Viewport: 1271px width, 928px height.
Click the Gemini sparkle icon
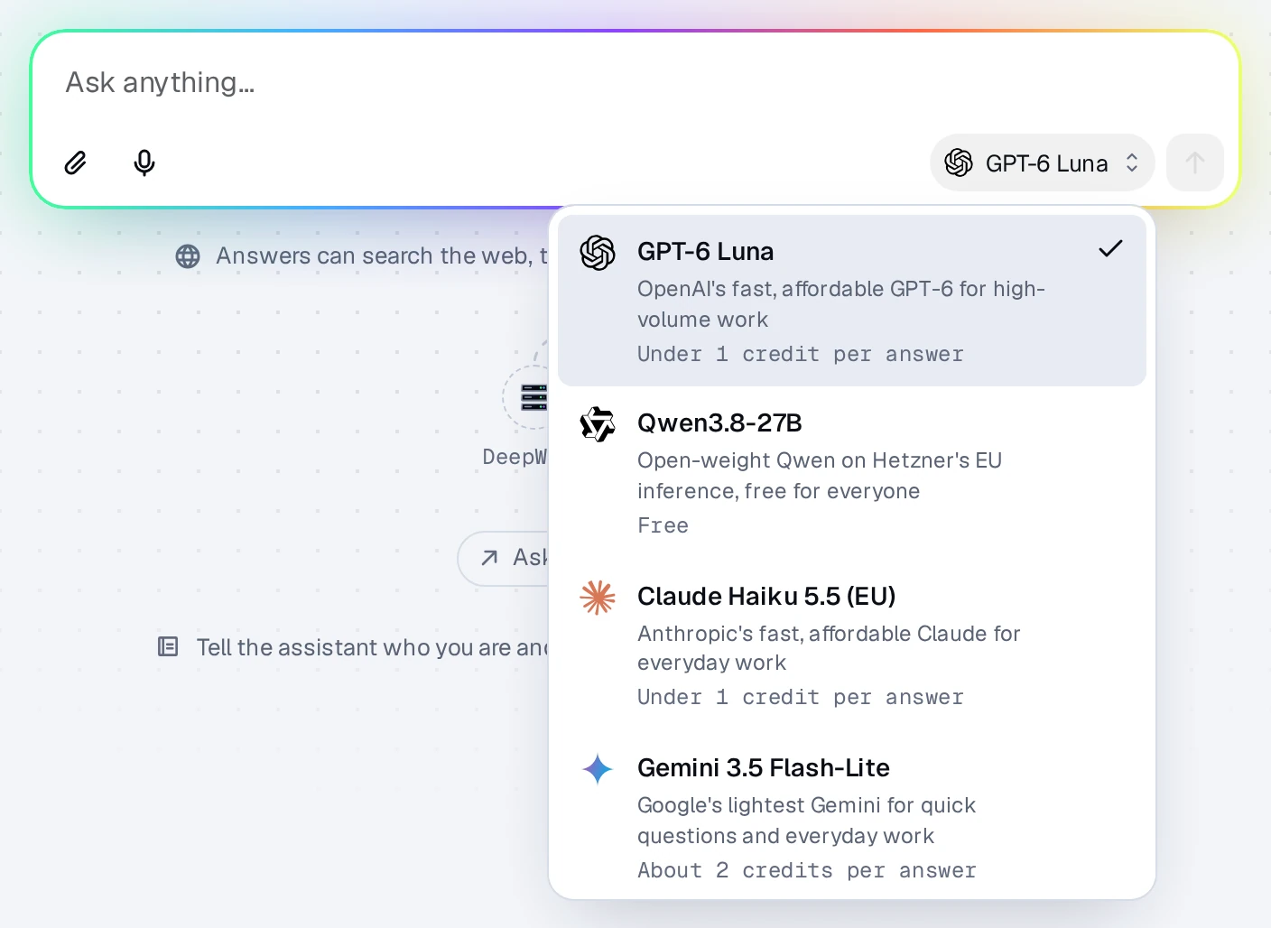click(x=598, y=769)
